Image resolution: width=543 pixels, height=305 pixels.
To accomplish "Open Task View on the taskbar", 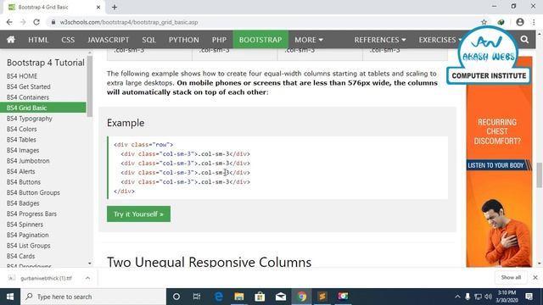I will click(x=197, y=297).
